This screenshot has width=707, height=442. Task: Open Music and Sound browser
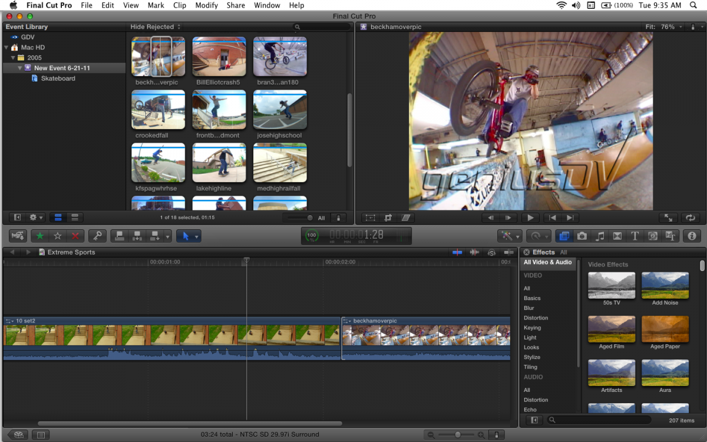(600, 236)
